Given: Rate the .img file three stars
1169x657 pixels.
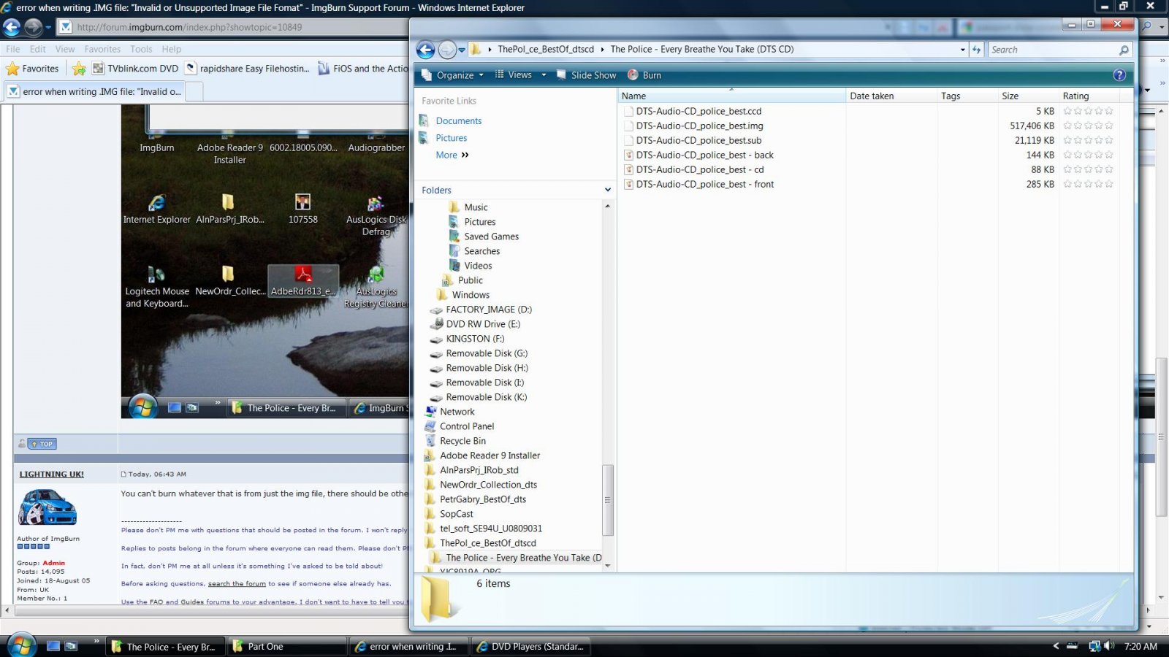Looking at the screenshot, I should tap(1089, 126).
